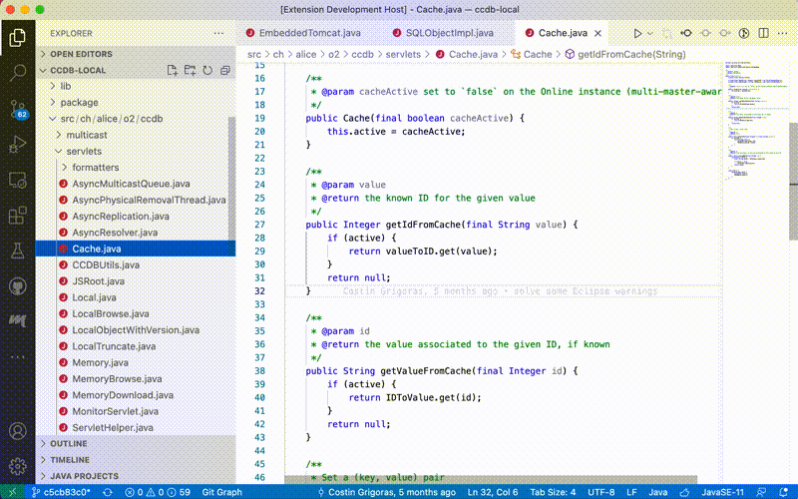Synchronize changes via status bar sync icon
This screenshot has width=798, height=499.
point(108,492)
